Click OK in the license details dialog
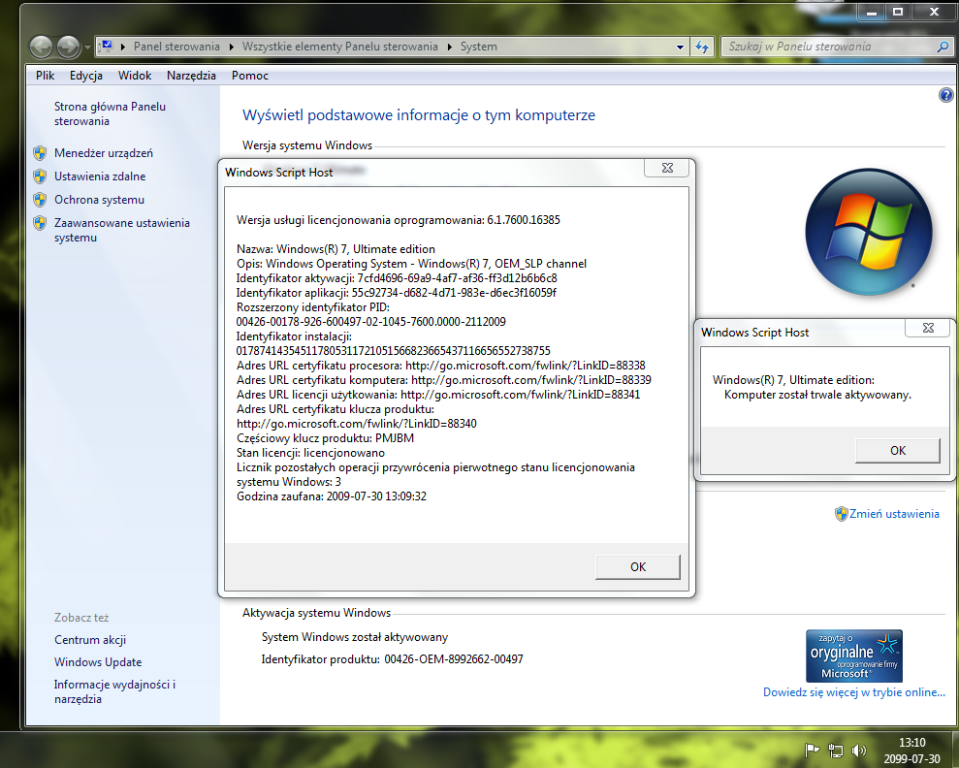 637,567
